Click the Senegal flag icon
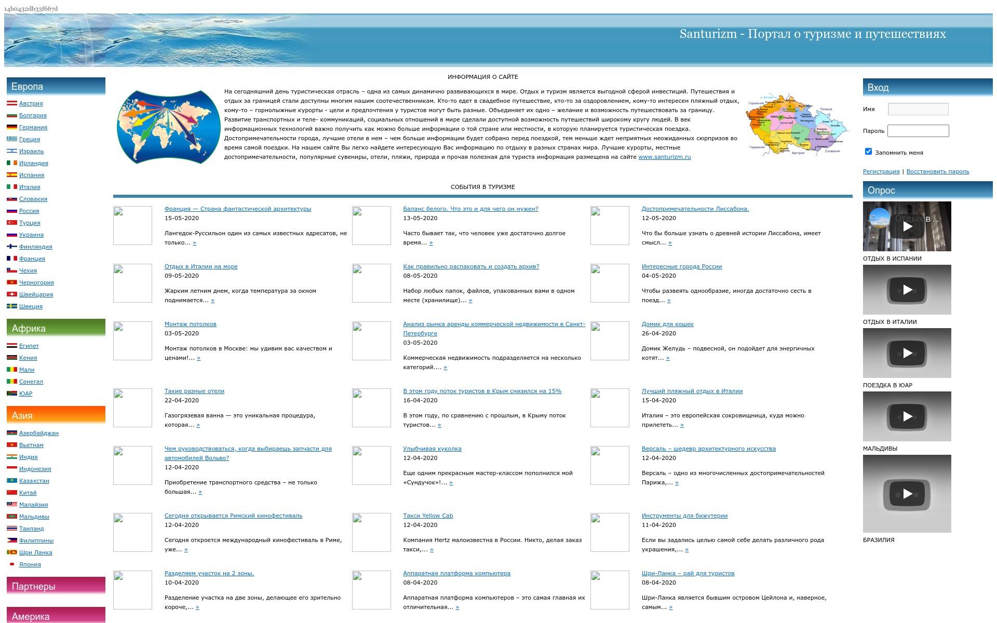The width and height of the screenshot is (997, 623). click(x=11, y=382)
